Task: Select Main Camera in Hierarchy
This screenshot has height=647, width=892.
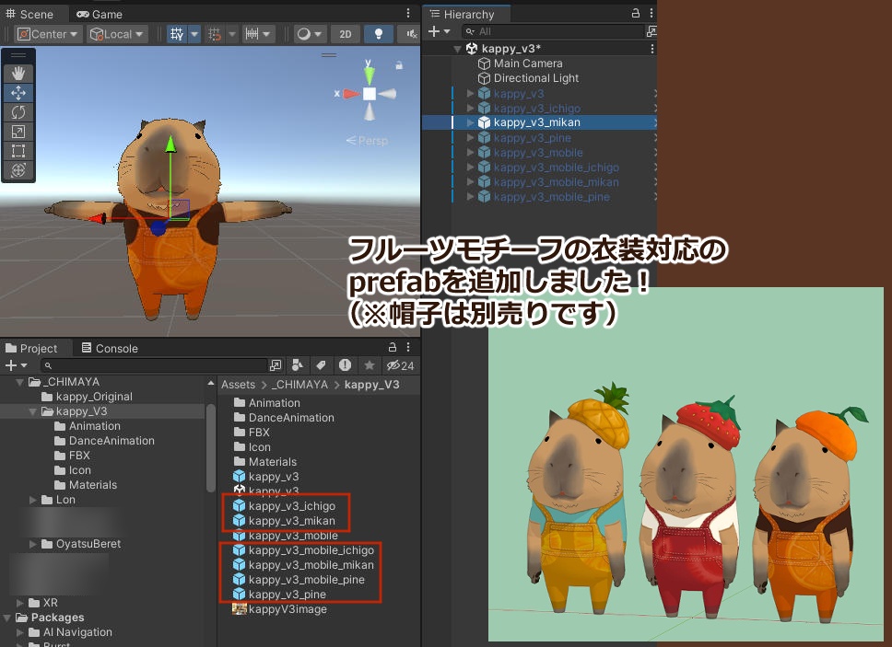Action: (x=528, y=64)
